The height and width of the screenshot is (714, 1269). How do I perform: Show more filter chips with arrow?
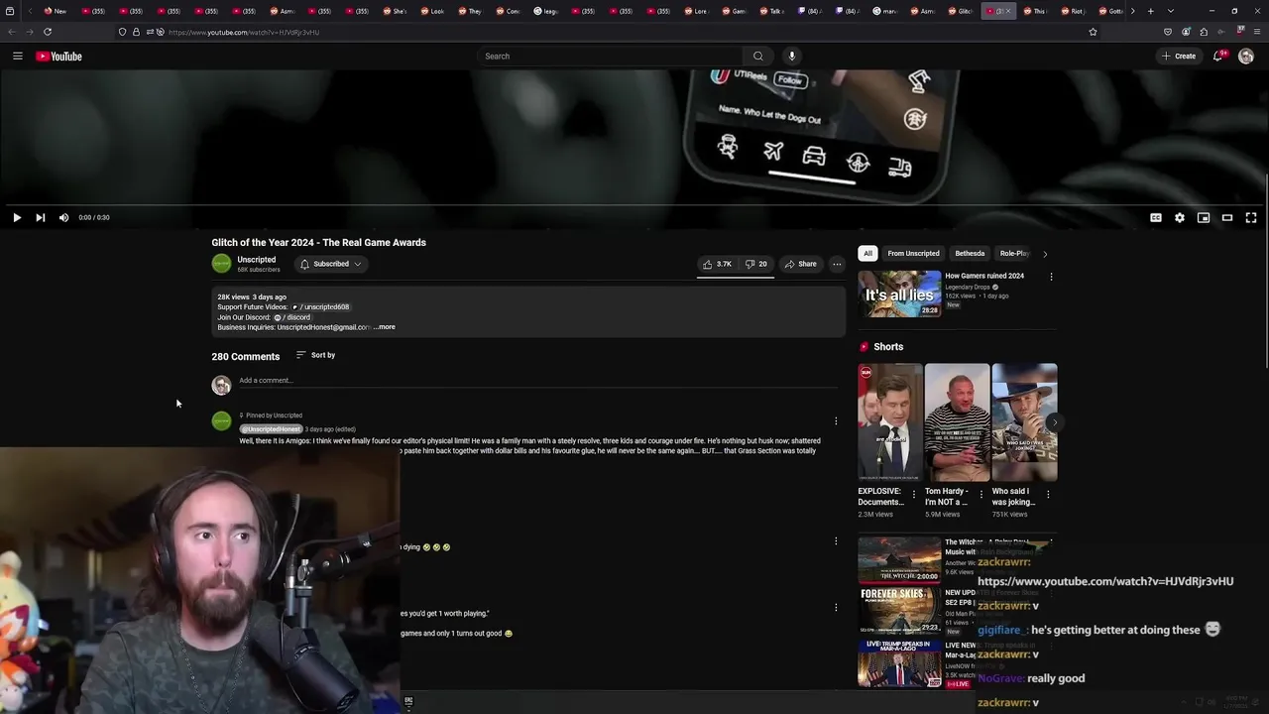pos(1045,254)
